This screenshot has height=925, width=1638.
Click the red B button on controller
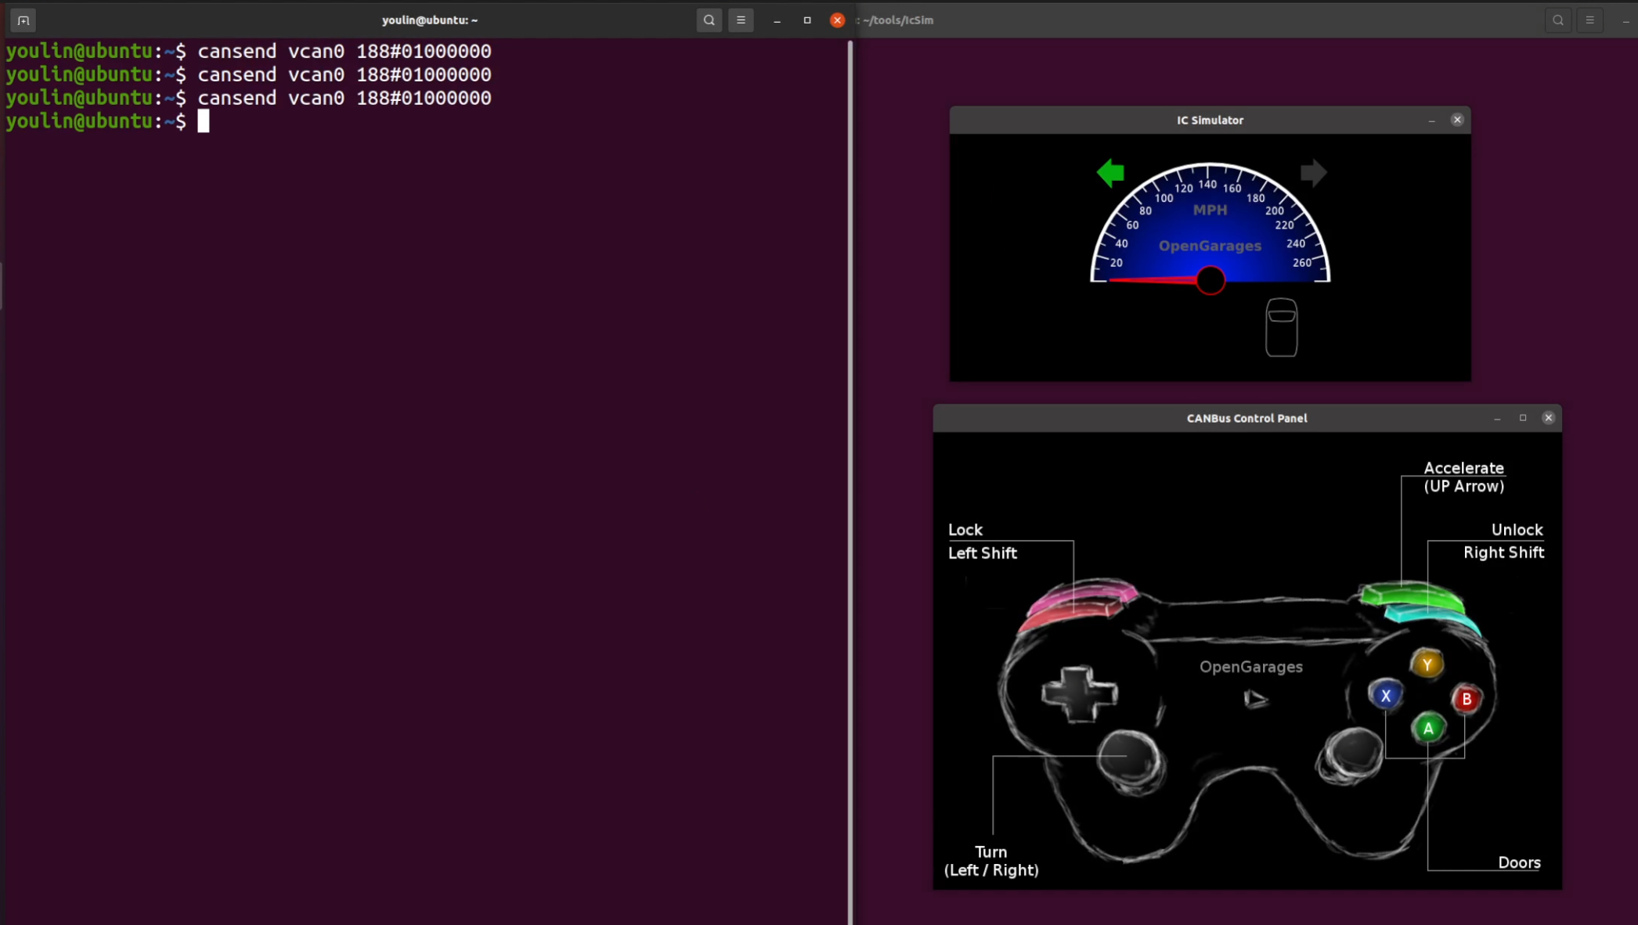point(1467,699)
